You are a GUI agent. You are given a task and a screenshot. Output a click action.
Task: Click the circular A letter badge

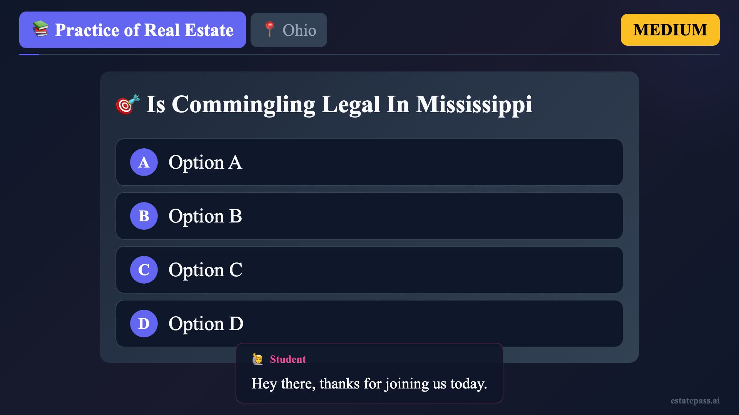(144, 162)
